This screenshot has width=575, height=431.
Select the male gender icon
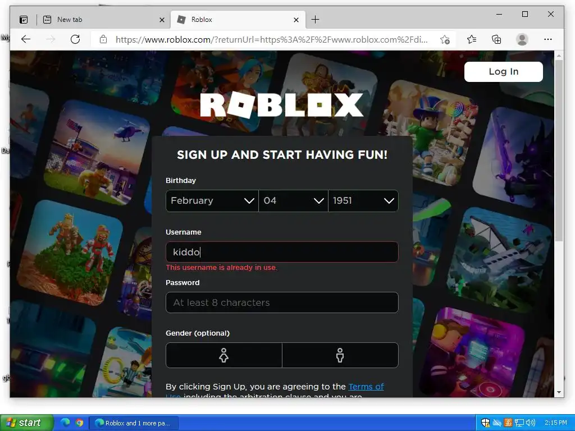pyautogui.click(x=340, y=355)
